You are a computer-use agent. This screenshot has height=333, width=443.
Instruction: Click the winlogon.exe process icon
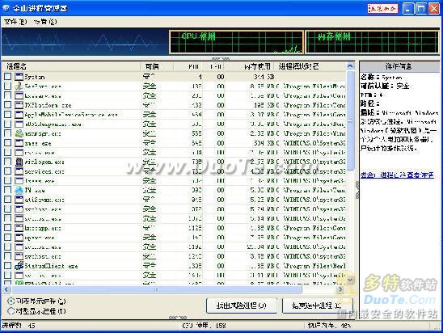pos(19,162)
